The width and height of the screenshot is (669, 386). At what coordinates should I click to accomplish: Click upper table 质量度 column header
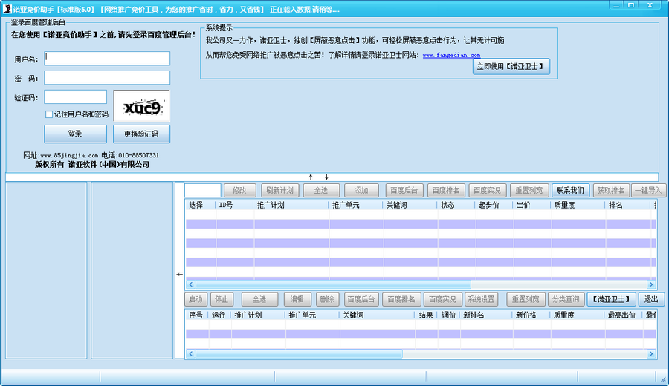coord(578,205)
